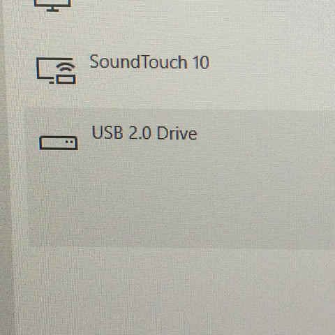Click the two dots on the drive icon
This screenshot has height=335, width=335.
click(68, 142)
